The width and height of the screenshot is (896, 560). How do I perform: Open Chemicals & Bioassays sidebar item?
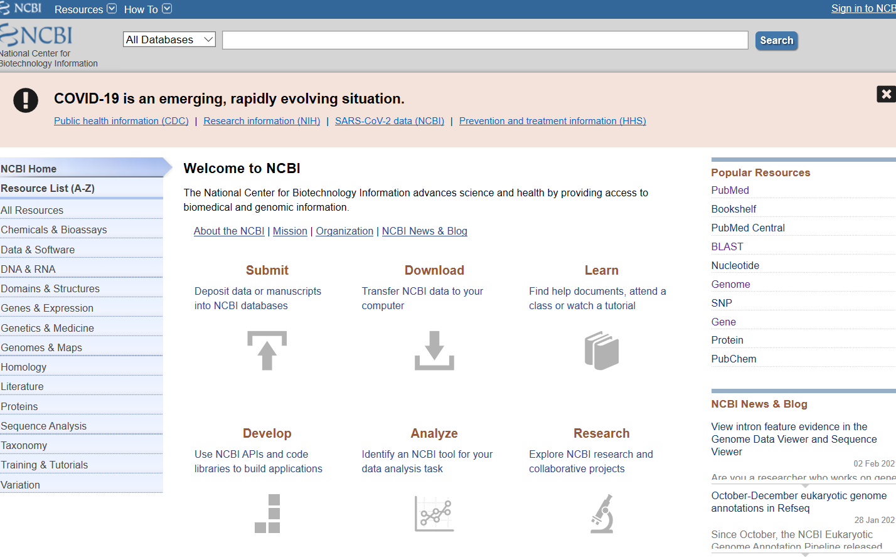click(x=82, y=230)
